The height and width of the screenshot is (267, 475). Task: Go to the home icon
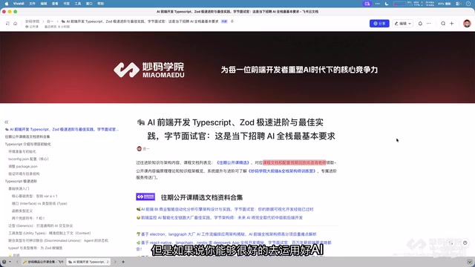pos(15,23)
